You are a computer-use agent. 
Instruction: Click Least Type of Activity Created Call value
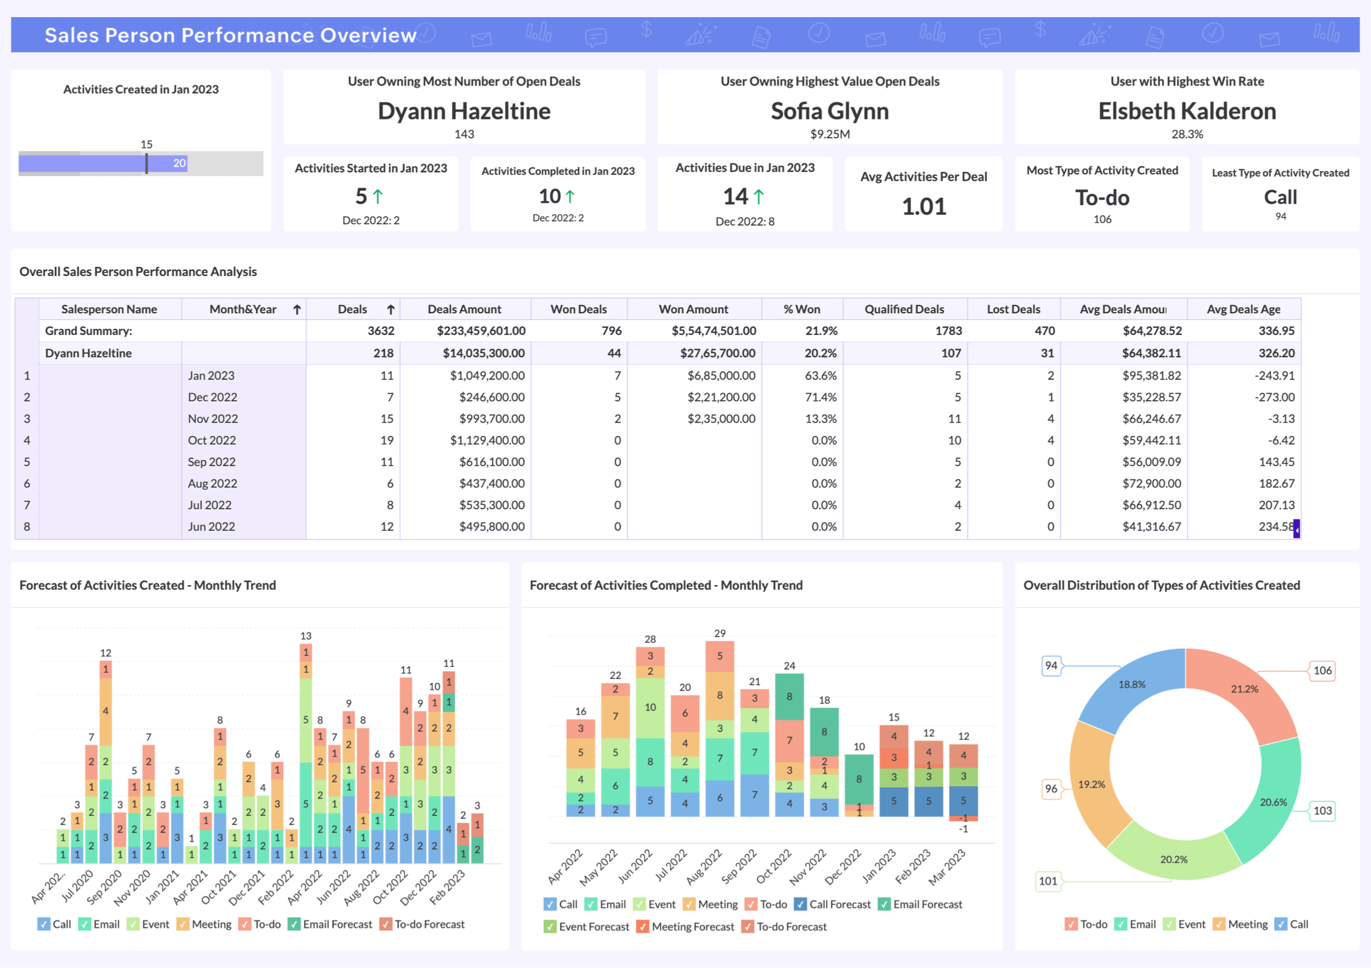point(1280,197)
